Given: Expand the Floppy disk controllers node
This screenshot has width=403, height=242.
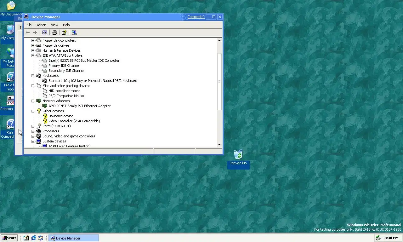Looking at the screenshot, I should 33,40.
